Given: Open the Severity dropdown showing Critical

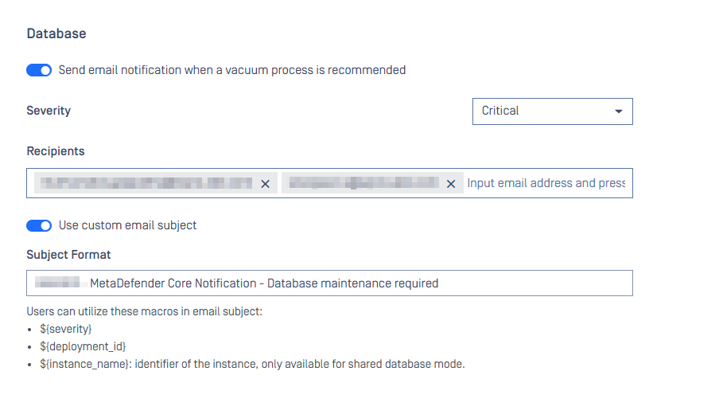Looking at the screenshot, I should (x=552, y=111).
